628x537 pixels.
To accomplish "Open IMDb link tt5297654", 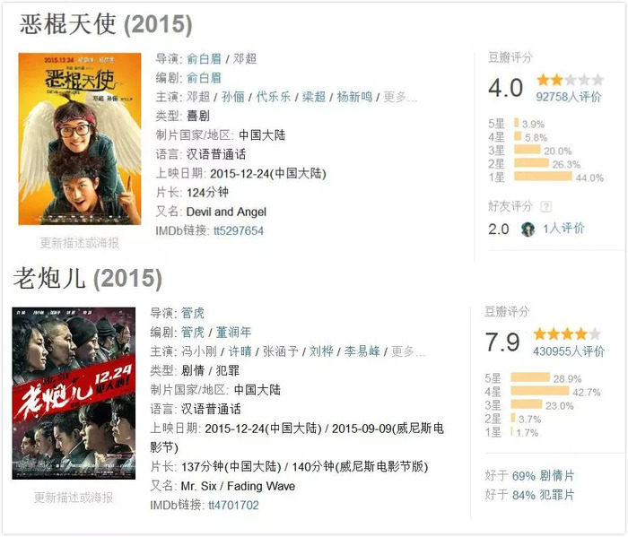I will [x=238, y=230].
